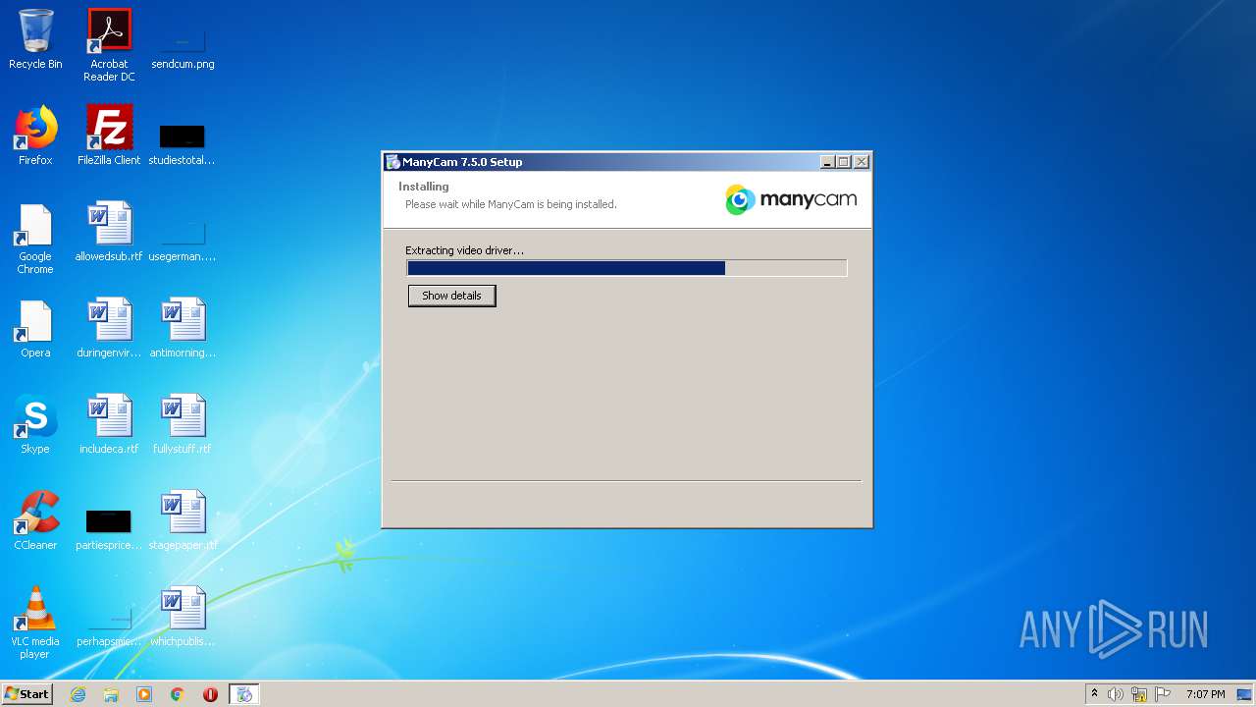Open Internet Explorer from taskbar
This screenshot has width=1256, height=707.
(78, 694)
